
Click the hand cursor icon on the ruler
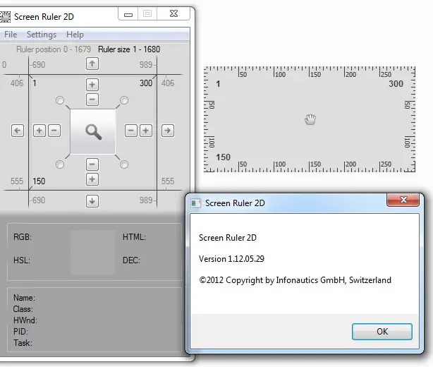coord(310,119)
